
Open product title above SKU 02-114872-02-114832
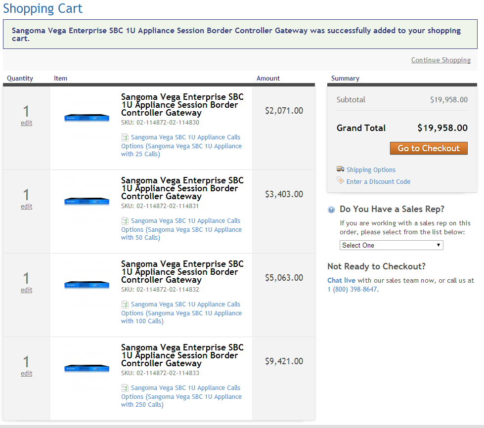pyautogui.click(x=182, y=272)
